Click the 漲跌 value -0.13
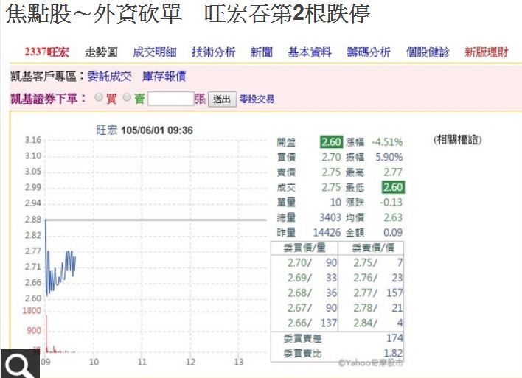This screenshot has height=378, width=522. 391,203
